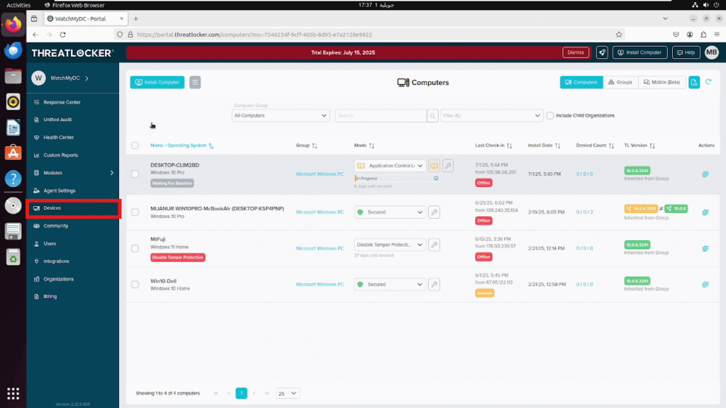Viewport: 726px width, 408px height.
Task: Sort by Mode column
Action: (364, 146)
